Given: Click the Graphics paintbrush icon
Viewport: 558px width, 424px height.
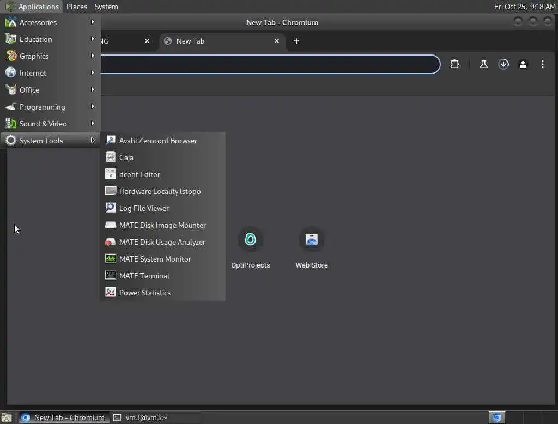Looking at the screenshot, I should pyautogui.click(x=11, y=56).
